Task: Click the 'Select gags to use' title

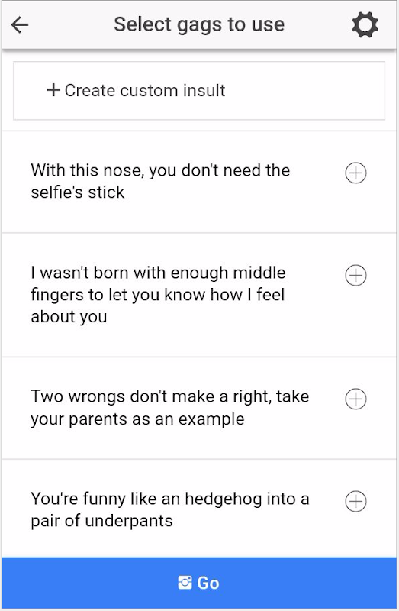Action: [199, 24]
